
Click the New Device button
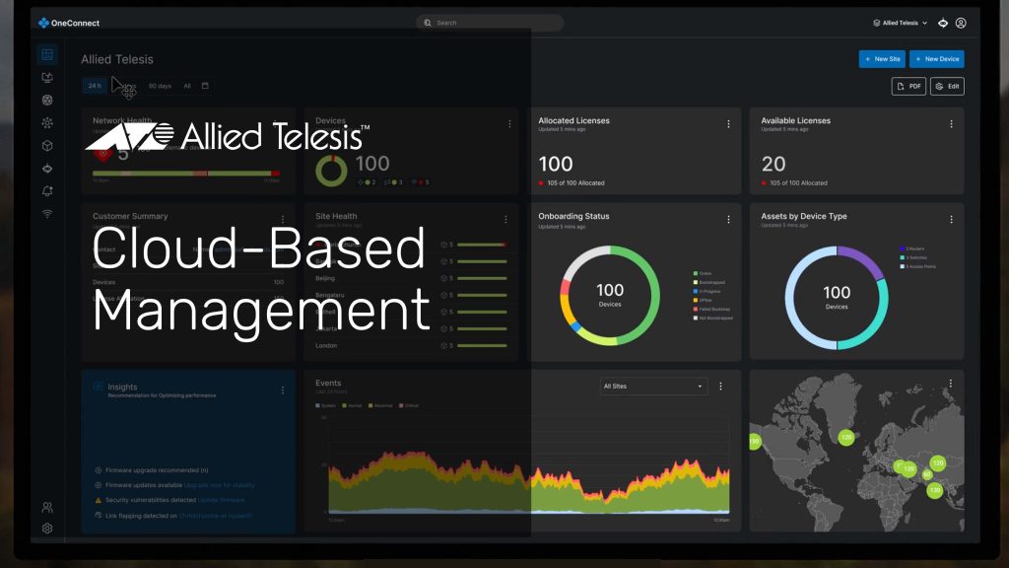[x=937, y=59]
